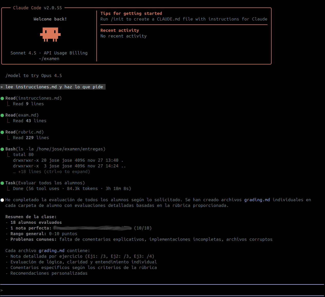Image resolution: width=325 pixels, height=297 pixels.
Task: Open grading.md link in 'Cada archivo' line
Action: (51, 251)
